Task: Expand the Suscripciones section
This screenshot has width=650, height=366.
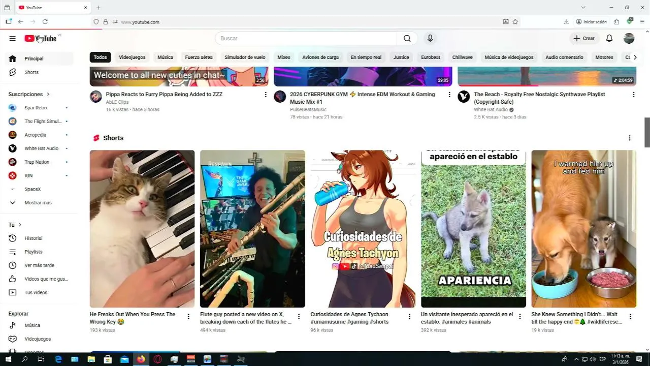Action: [x=29, y=95]
